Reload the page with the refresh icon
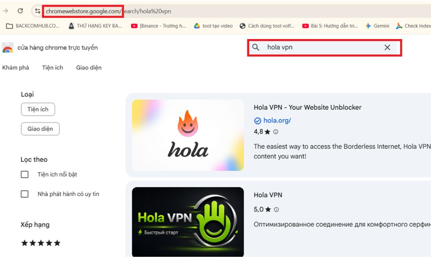 click(x=20, y=11)
